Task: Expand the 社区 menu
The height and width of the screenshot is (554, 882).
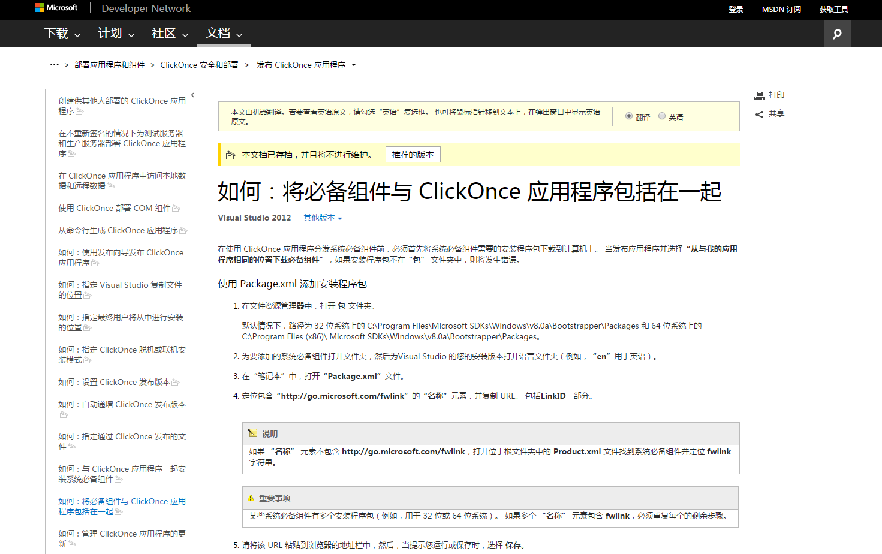Action: [x=170, y=34]
